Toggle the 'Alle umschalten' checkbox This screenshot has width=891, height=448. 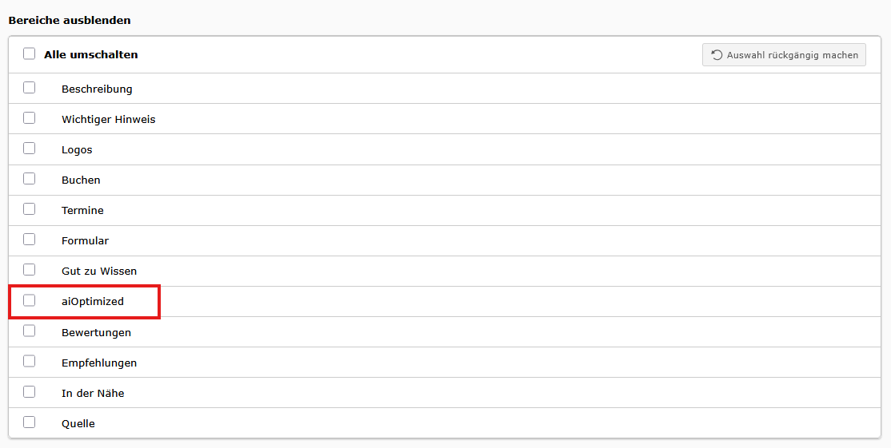click(30, 54)
